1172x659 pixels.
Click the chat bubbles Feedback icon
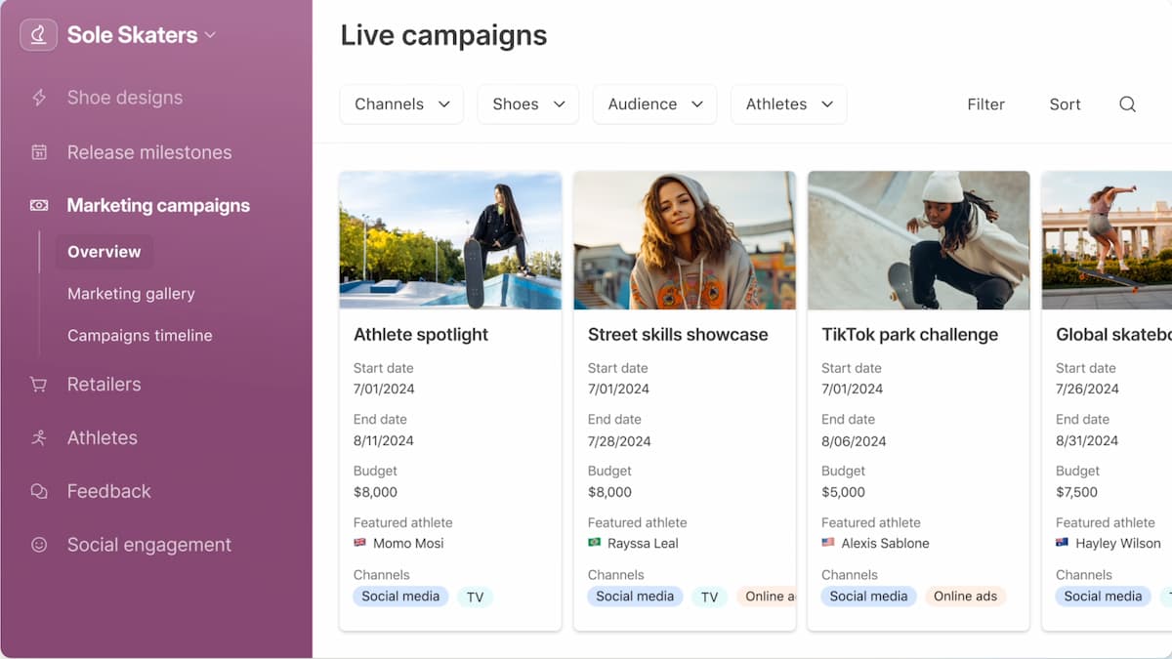tap(39, 491)
